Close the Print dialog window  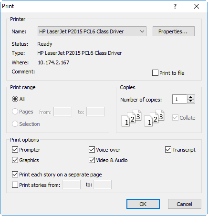coord(197,6)
